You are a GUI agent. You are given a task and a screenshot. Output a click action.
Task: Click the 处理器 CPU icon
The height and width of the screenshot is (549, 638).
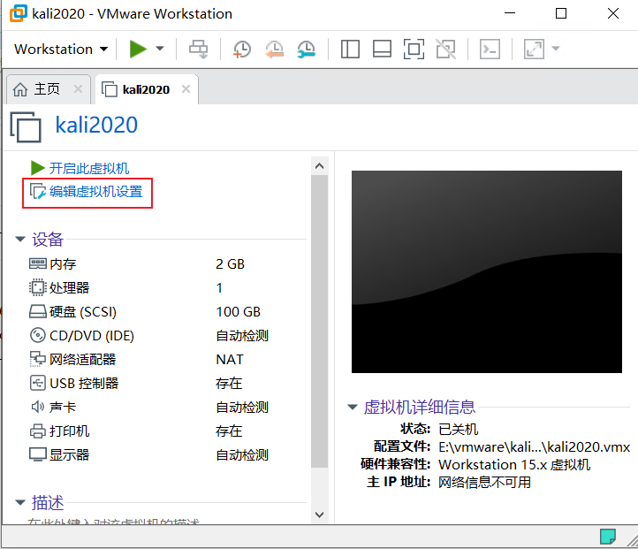pyautogui.click(x=38, y=287)
